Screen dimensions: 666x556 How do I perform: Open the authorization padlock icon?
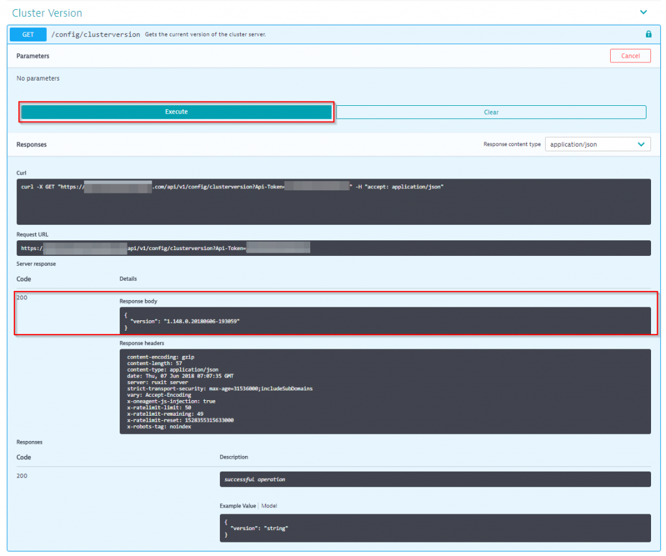[648, 34]
